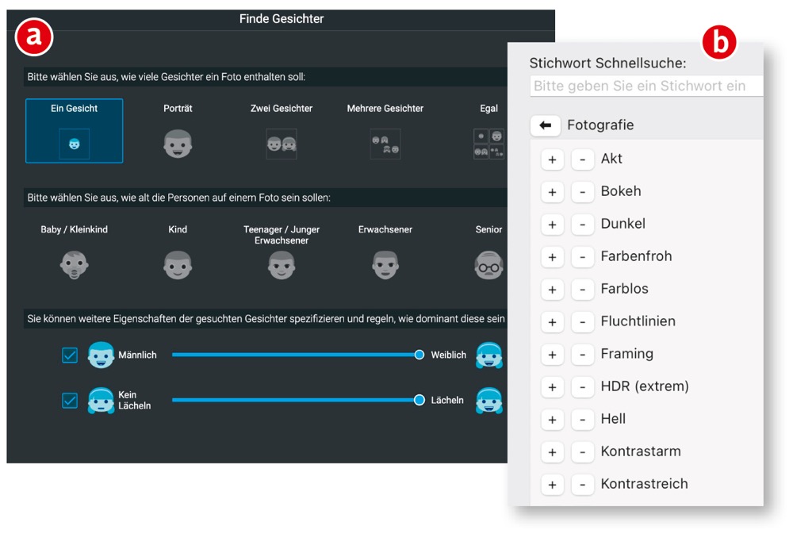Open the Framing keyword entry
The image size is (793, 534).
tap(627, 354)
